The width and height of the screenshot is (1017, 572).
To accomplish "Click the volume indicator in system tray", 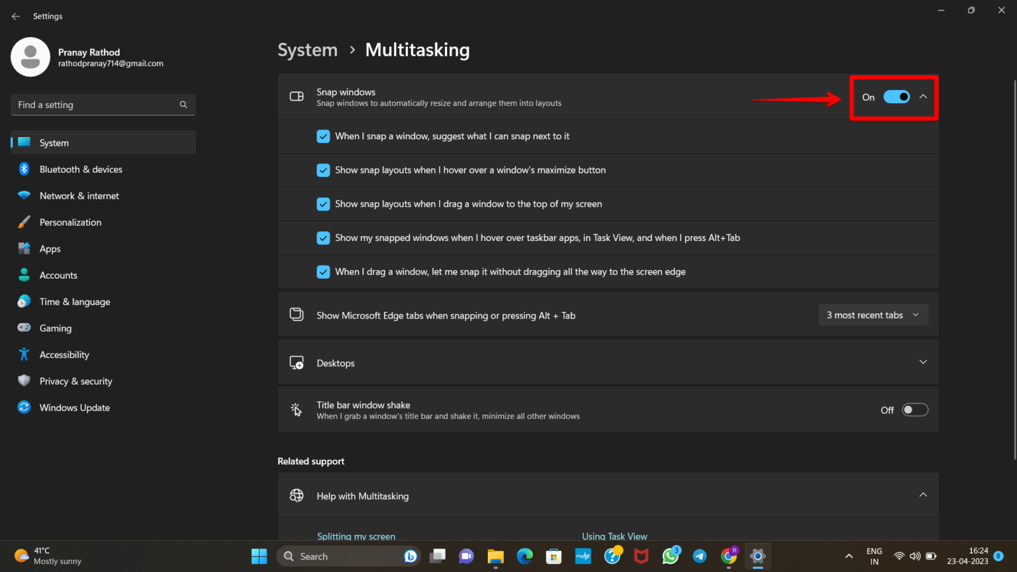I will 915,556.
